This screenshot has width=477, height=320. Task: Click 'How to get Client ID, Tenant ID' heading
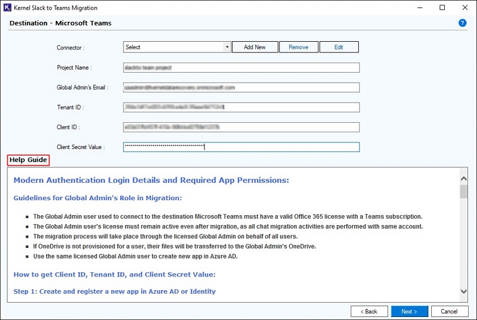pos(114,275)
